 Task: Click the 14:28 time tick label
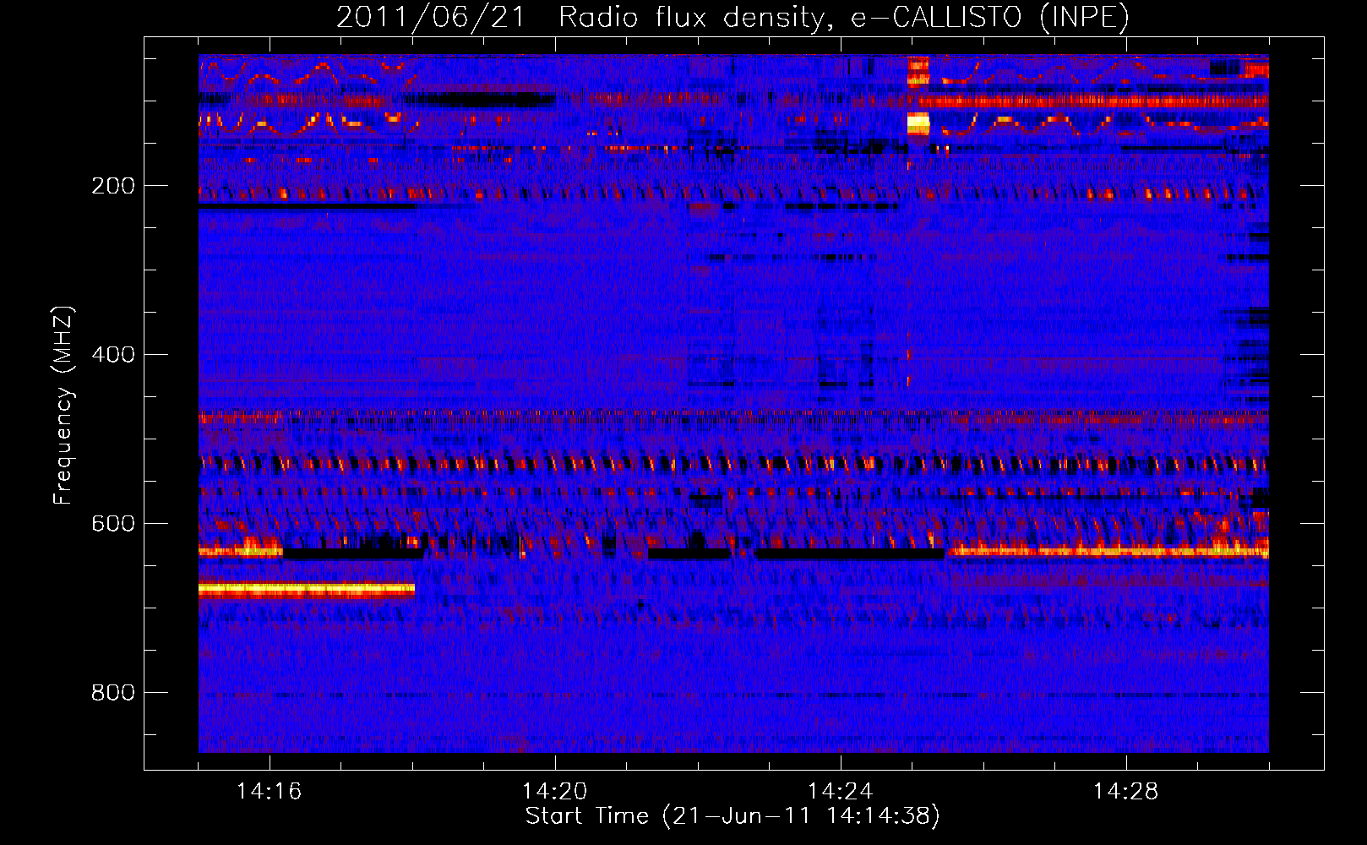(1125, 792)
